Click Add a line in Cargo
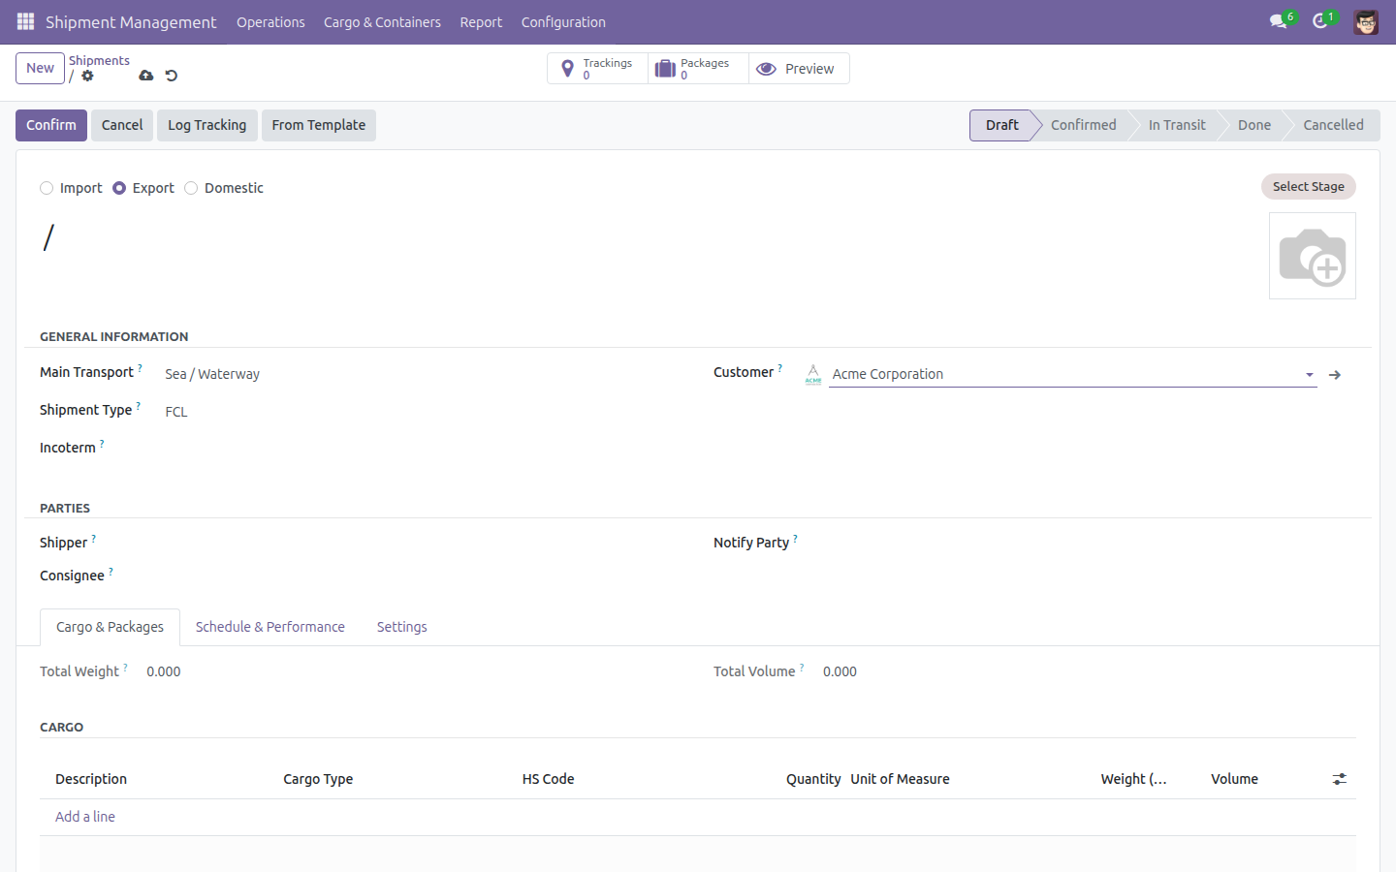 click(85, 817)
